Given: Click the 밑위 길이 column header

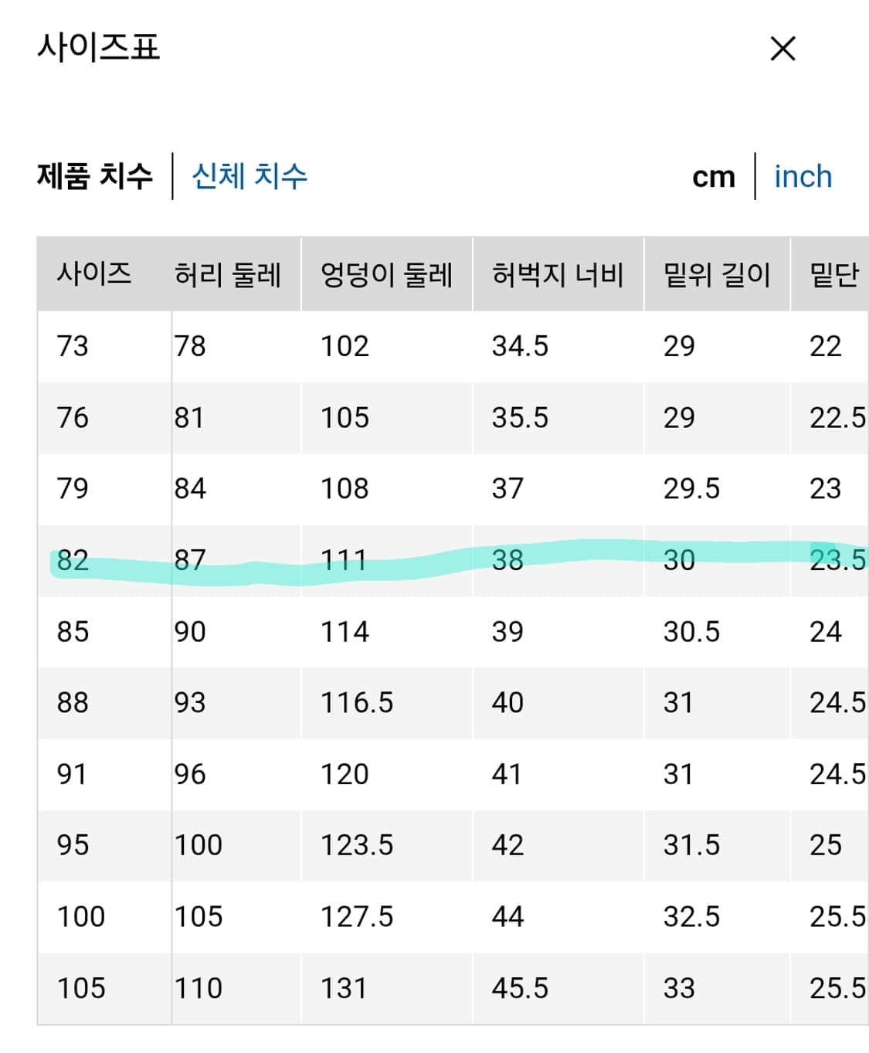Looking at the screenshot, I should pos(717,274).
